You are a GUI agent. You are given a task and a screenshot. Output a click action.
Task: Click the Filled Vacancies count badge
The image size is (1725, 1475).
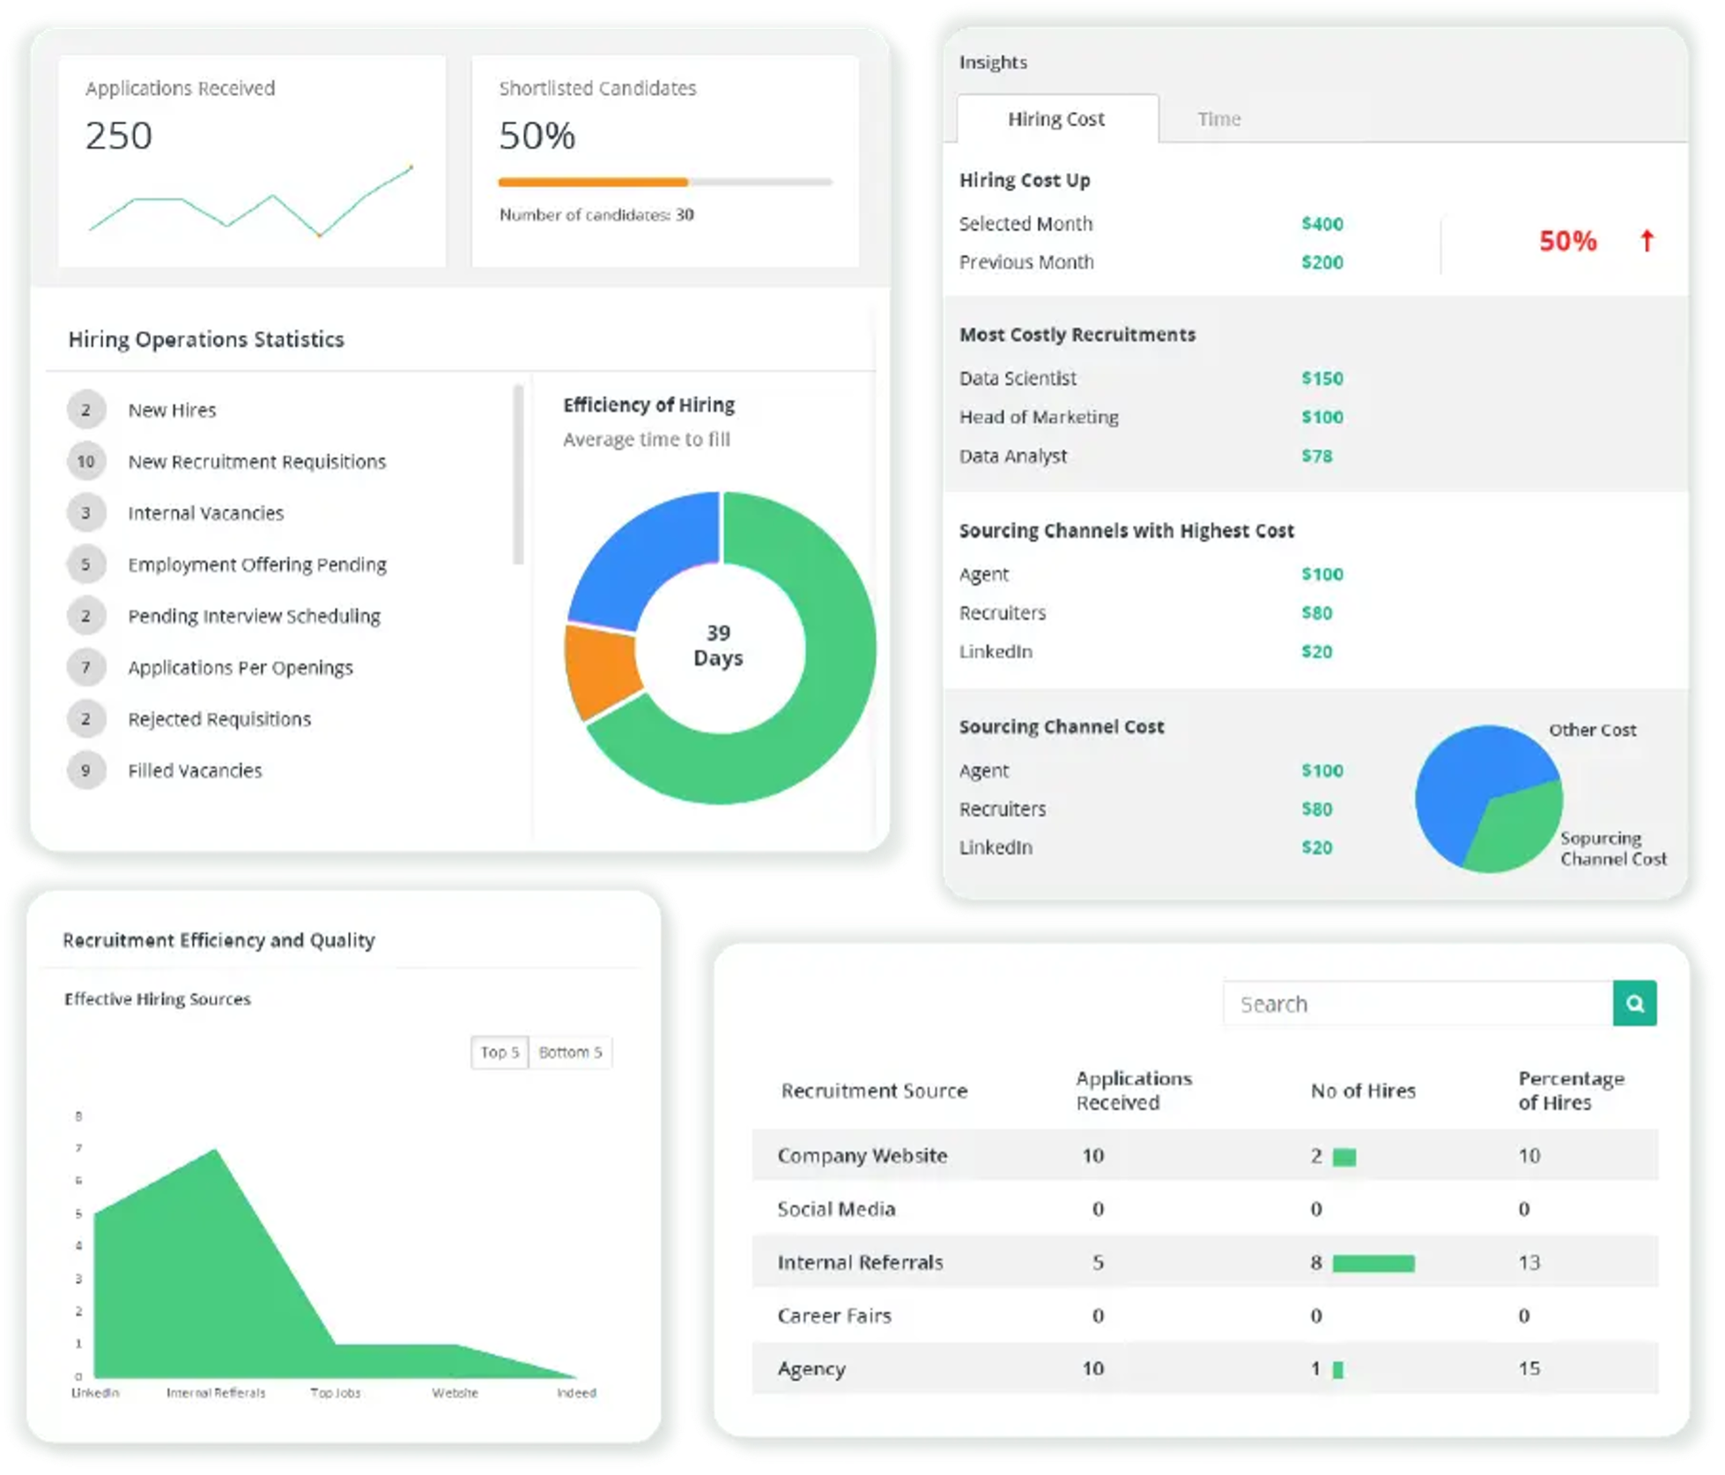85,770
